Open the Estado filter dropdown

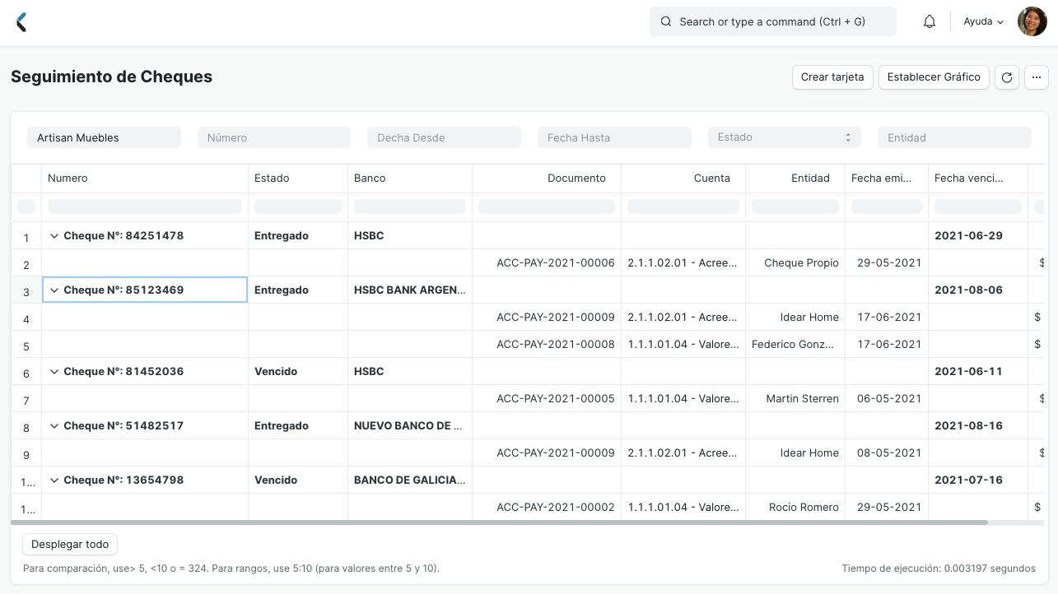[784, 137]
